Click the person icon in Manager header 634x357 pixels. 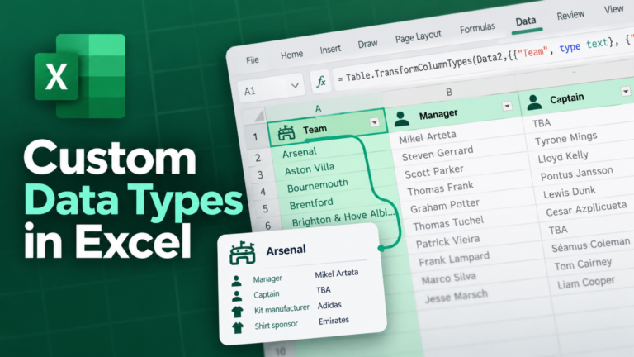(x=401, y=119)
